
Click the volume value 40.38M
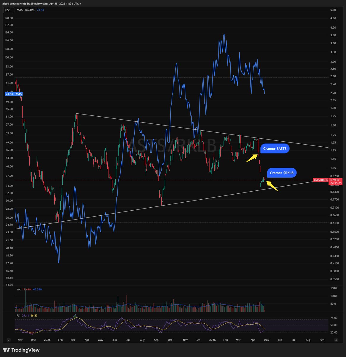click(37, 289)
